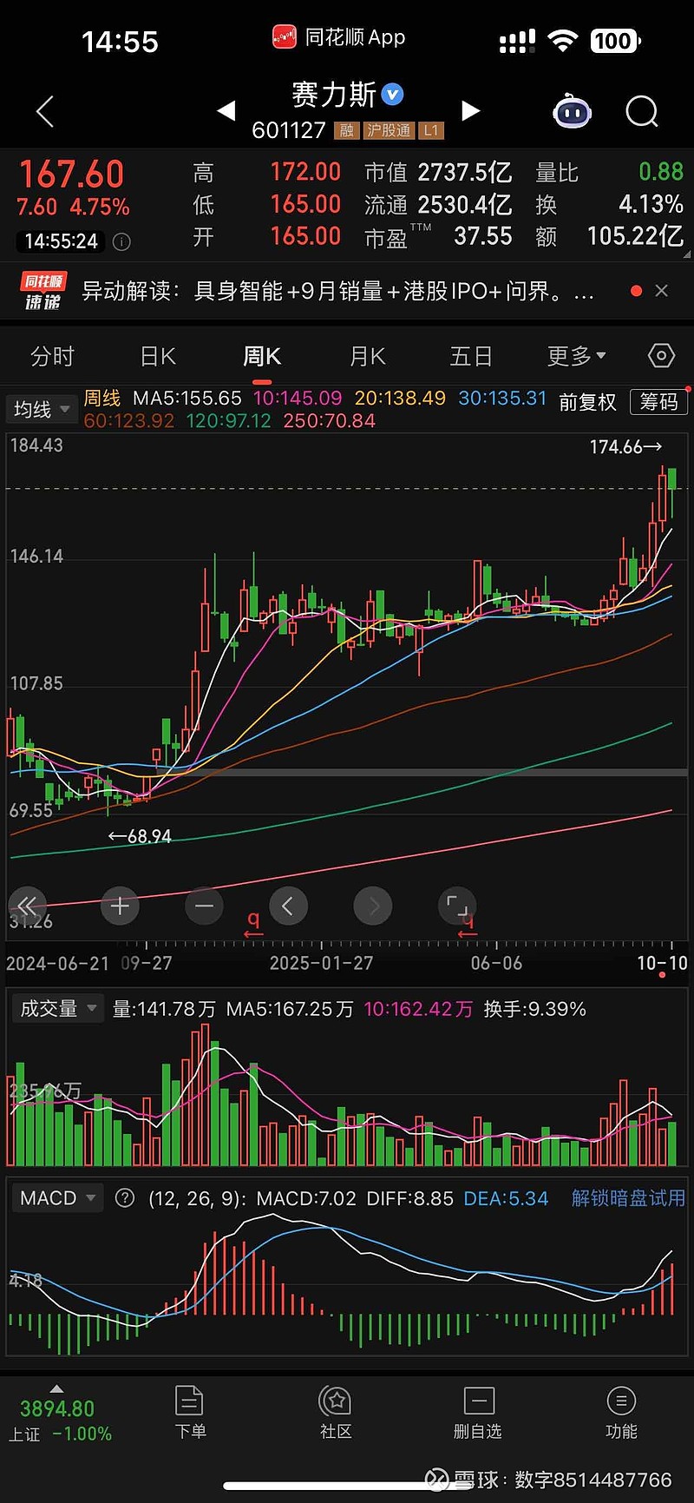
Task: Switch to the previous stock using left triangle
Action: tap(226, 110)
